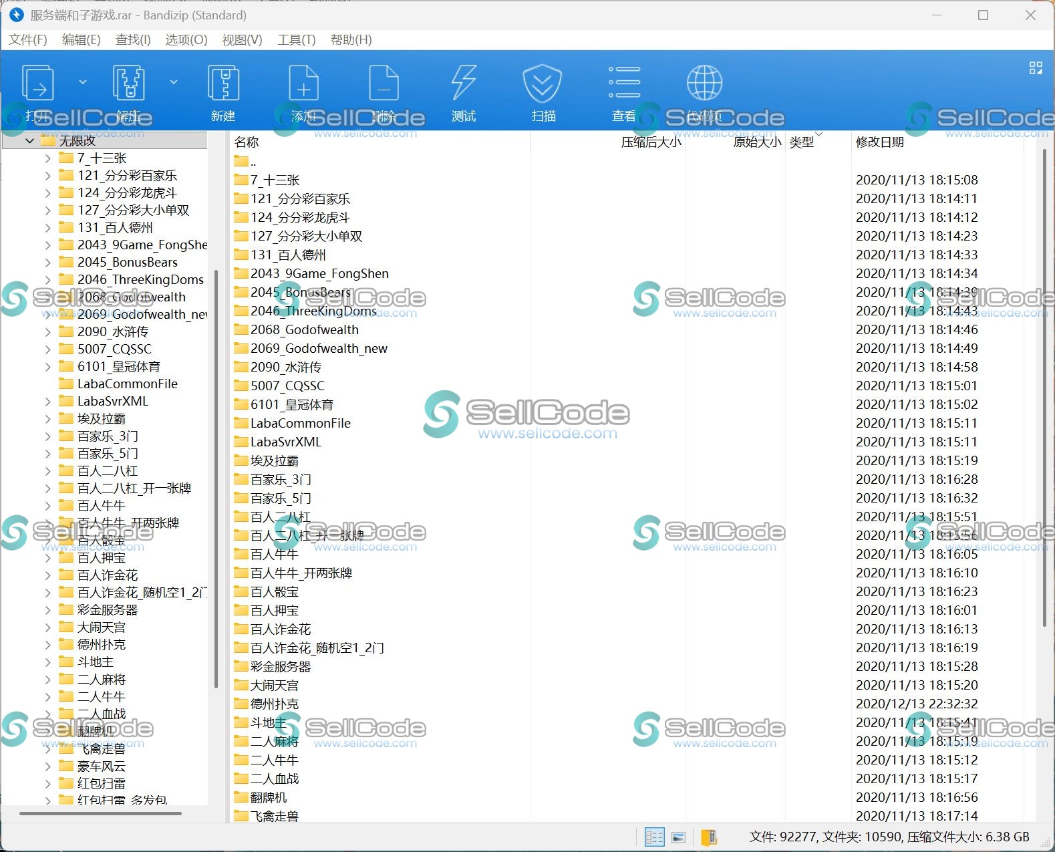Click the file list vertical scrollbar

[x=1044, y=388]
